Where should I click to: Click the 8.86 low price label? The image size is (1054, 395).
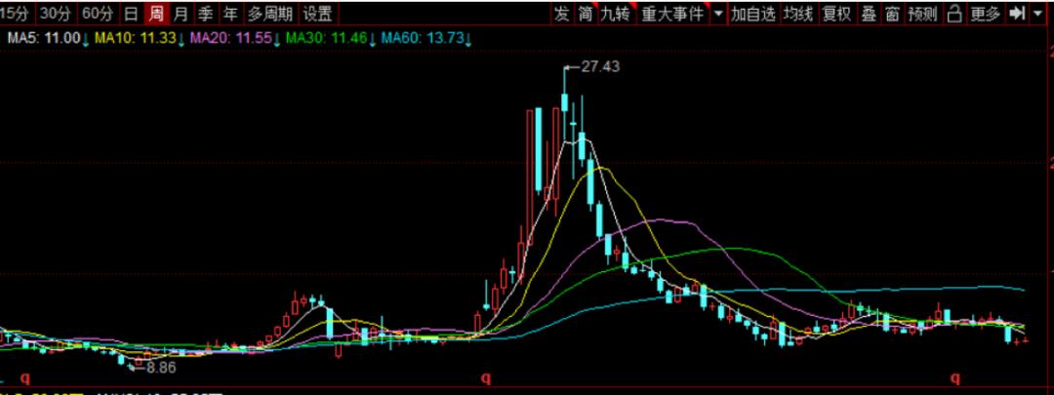[161, 368]
